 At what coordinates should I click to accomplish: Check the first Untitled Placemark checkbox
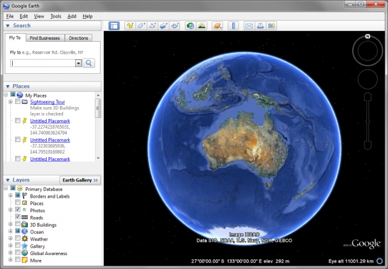pyautogui.click(x=18, y=120)
